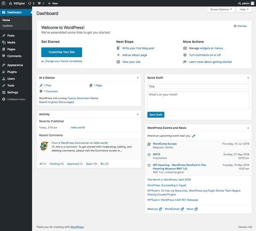
Task: Click the Dashboard gauge icon in sidebar
Action: click(x=3, y=12)
